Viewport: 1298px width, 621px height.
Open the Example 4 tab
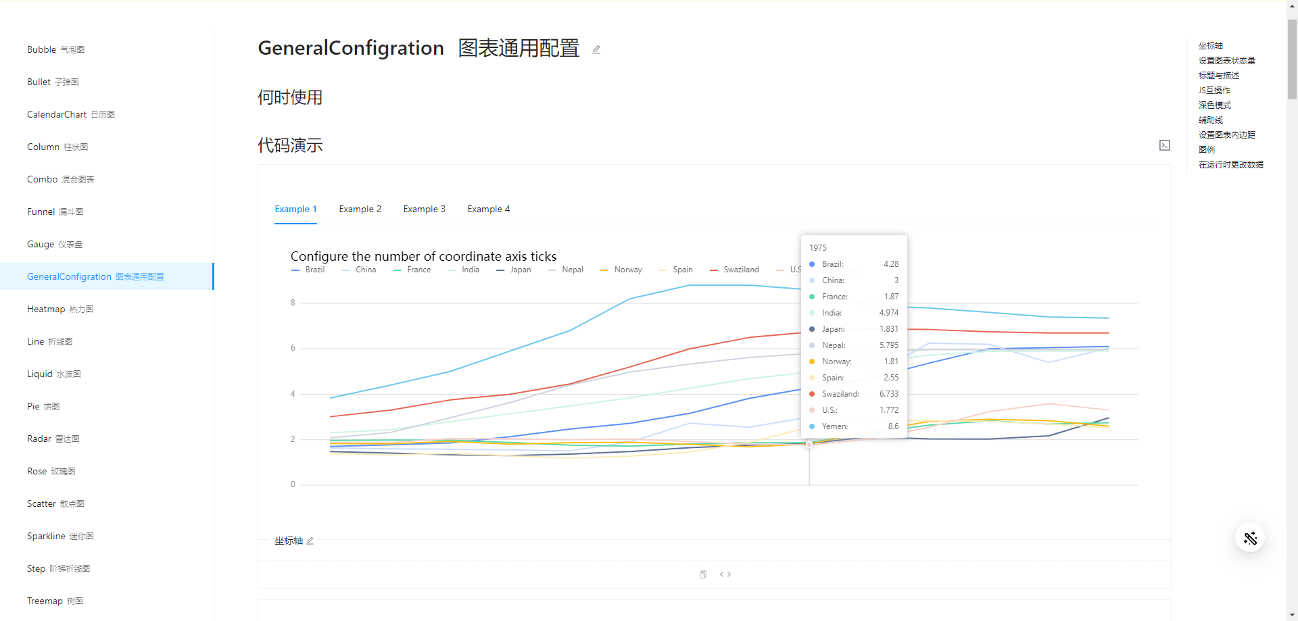pos(488,209)
